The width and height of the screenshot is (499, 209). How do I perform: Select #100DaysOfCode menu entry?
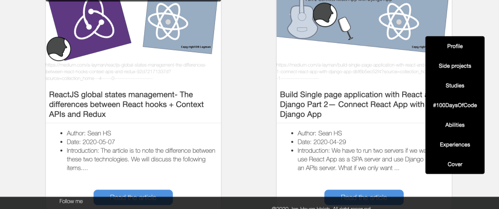click(455, 105)
